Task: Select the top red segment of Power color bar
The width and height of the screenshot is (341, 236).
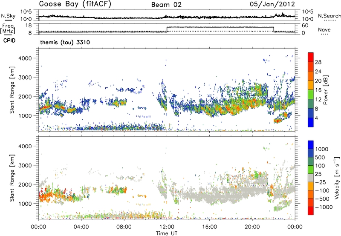Action: coord(311,58)
